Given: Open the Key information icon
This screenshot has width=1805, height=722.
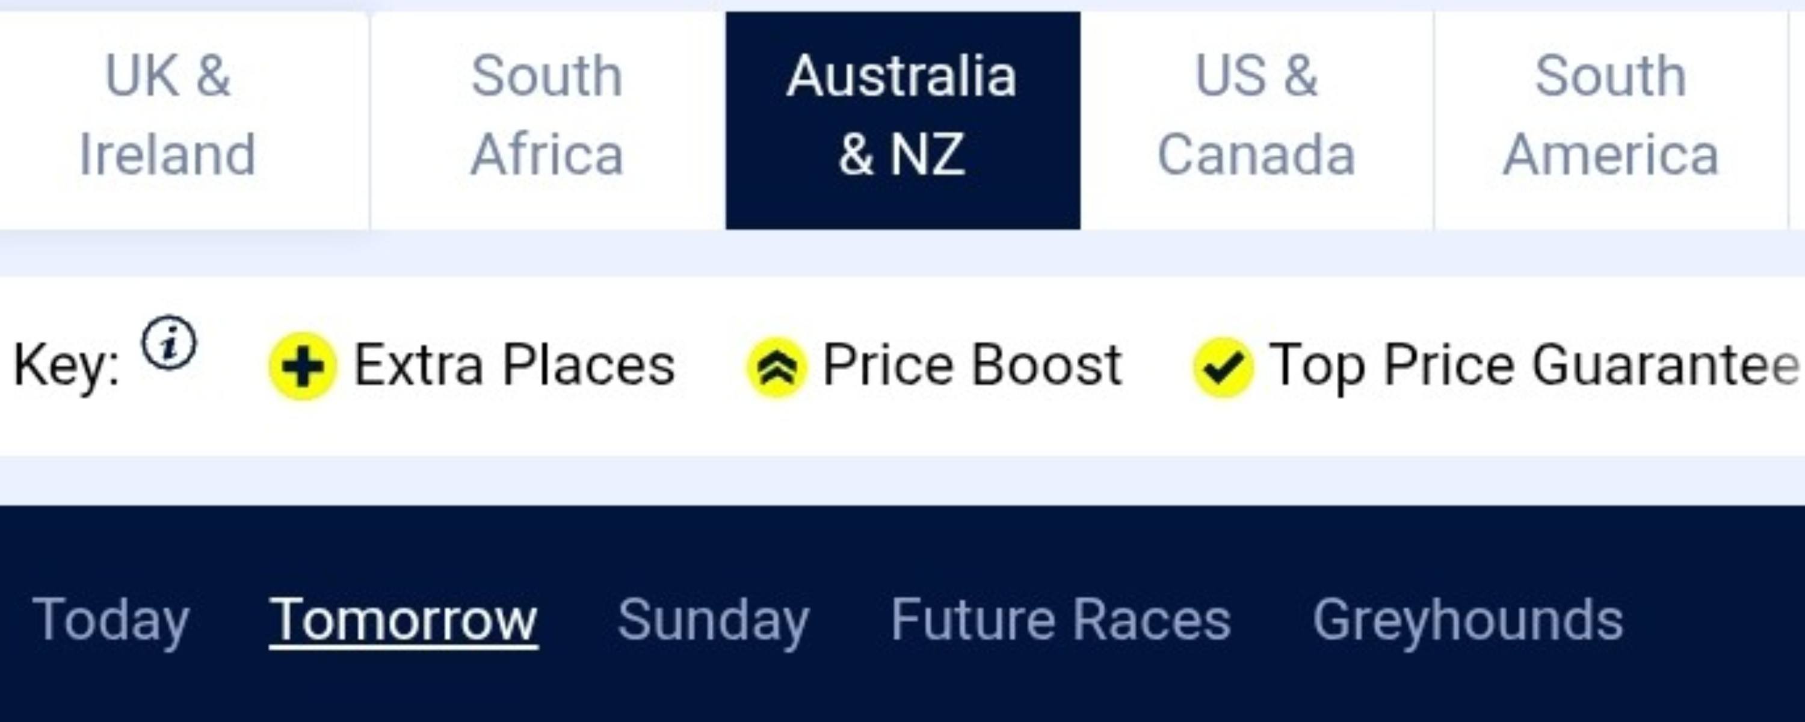Looking at the screenshot, I should (x=169, y=342).
